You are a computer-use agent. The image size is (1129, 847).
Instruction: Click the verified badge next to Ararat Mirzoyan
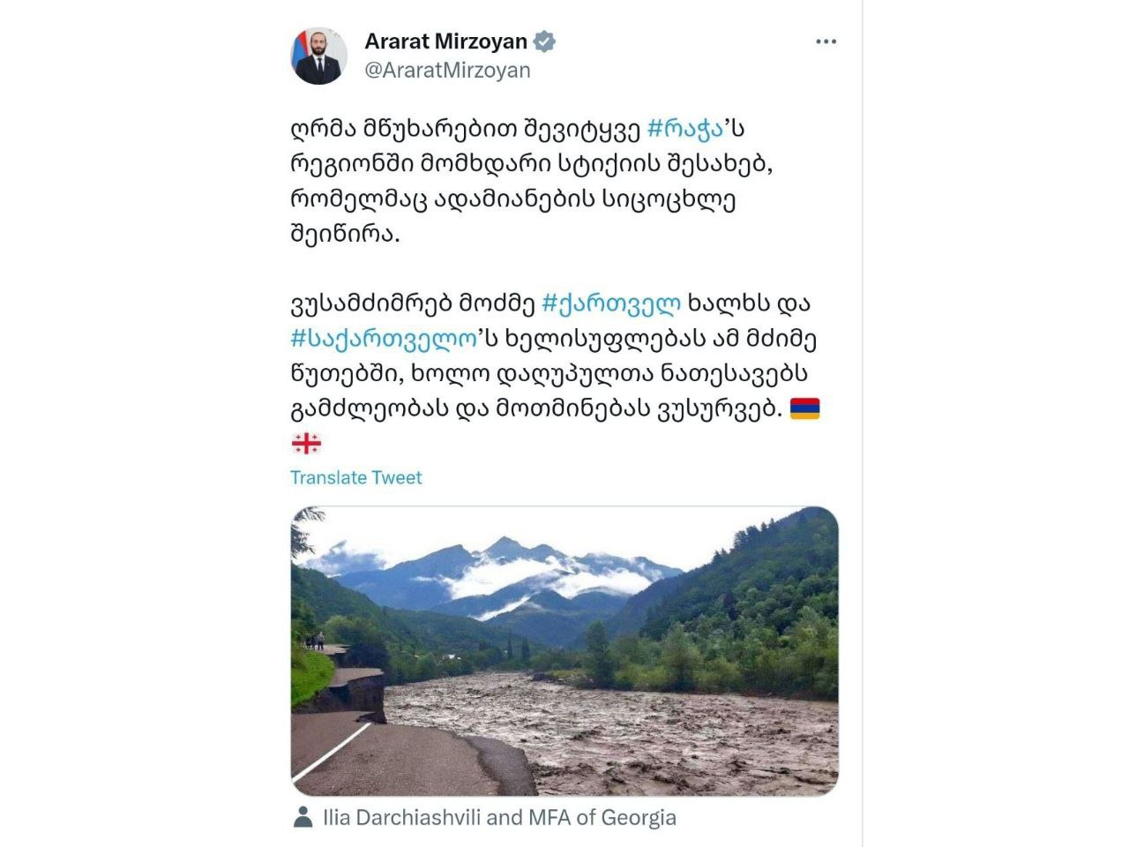(545, 41)
